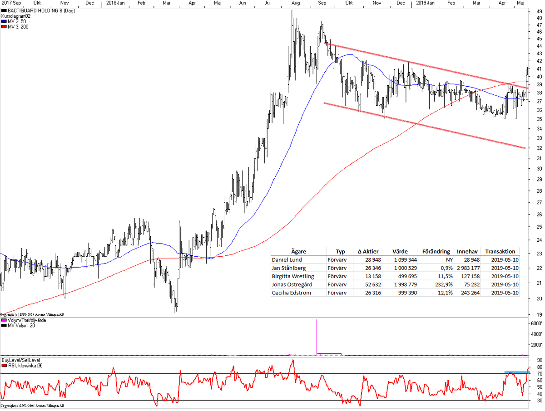Click the Aug time axis label
This screenshot has height=411, width=545.
(x=296, y=3)
